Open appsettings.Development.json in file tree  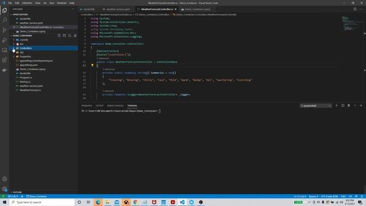(36, 61)
